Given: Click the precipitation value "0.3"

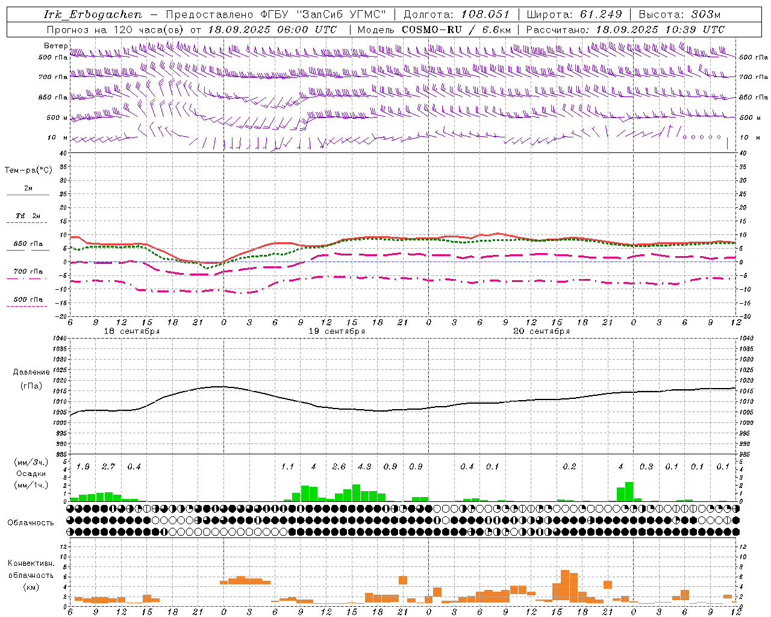Looking at the screenshot, I should click(646, 466).
